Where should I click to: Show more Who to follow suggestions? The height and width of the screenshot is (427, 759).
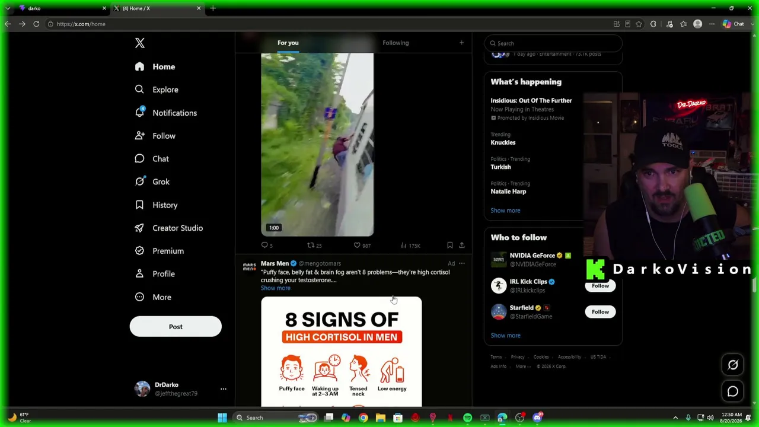point(505,336)
